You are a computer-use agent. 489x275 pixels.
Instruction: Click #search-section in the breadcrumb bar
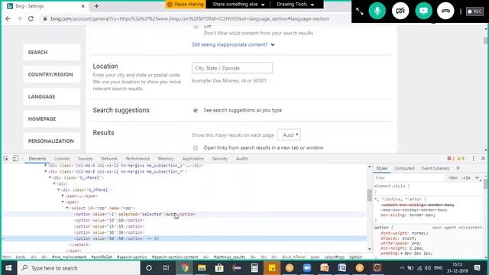[x=131, y=257]
